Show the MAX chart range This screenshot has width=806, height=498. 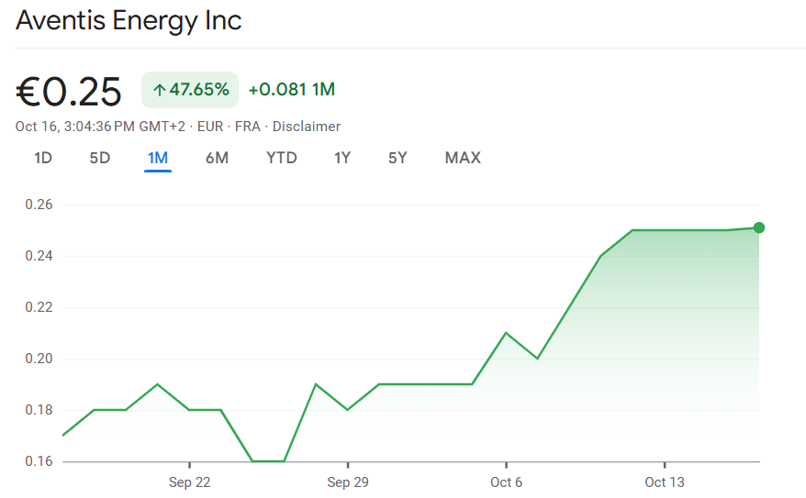coord(463,158)
